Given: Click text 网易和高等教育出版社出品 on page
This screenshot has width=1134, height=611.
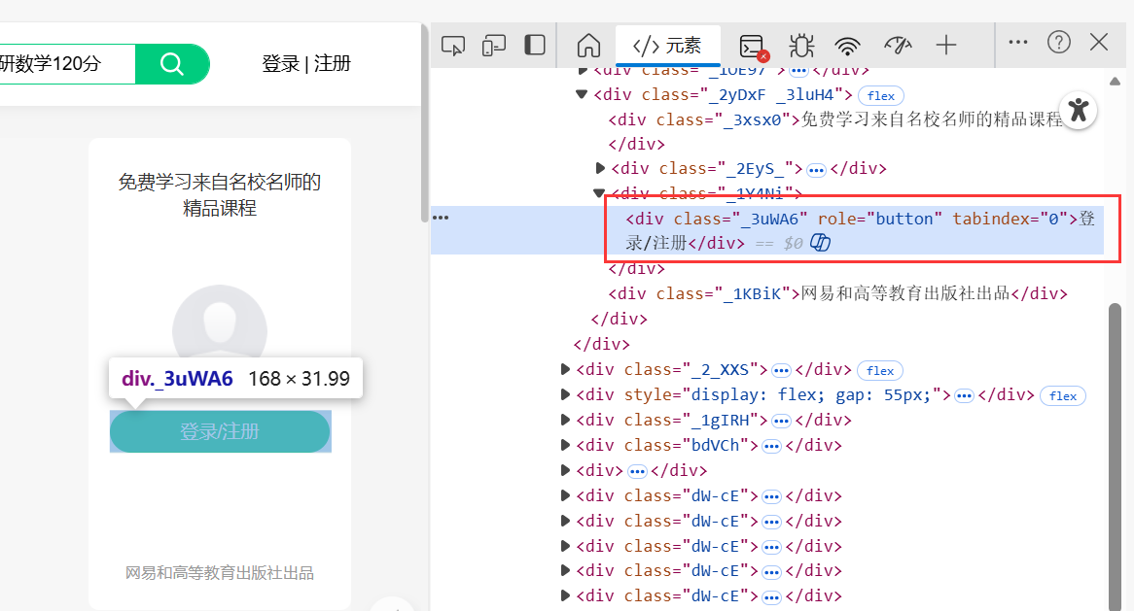Looking at the screenshot, I should point(220,573).
